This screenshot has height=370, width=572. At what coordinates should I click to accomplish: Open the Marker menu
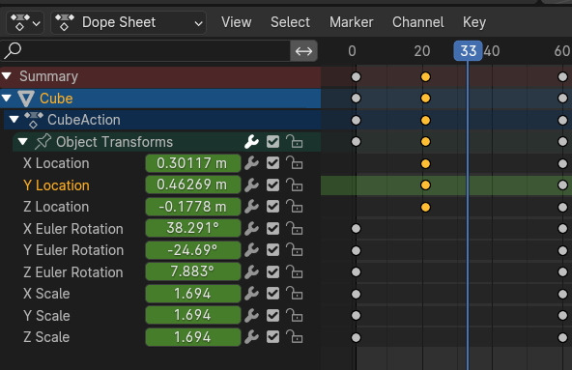pos(352,22)
